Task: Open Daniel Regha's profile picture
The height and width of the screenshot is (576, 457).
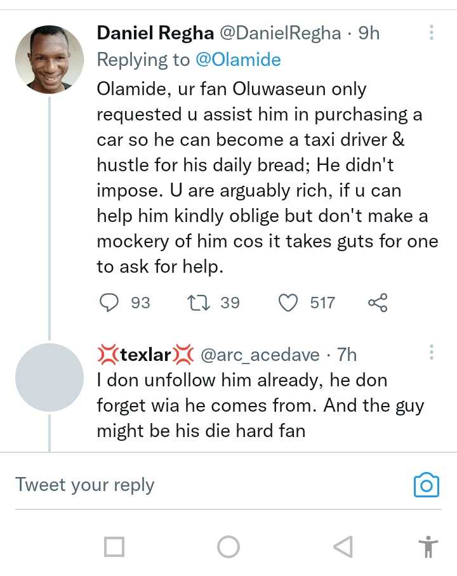Action: pos(50,60)
